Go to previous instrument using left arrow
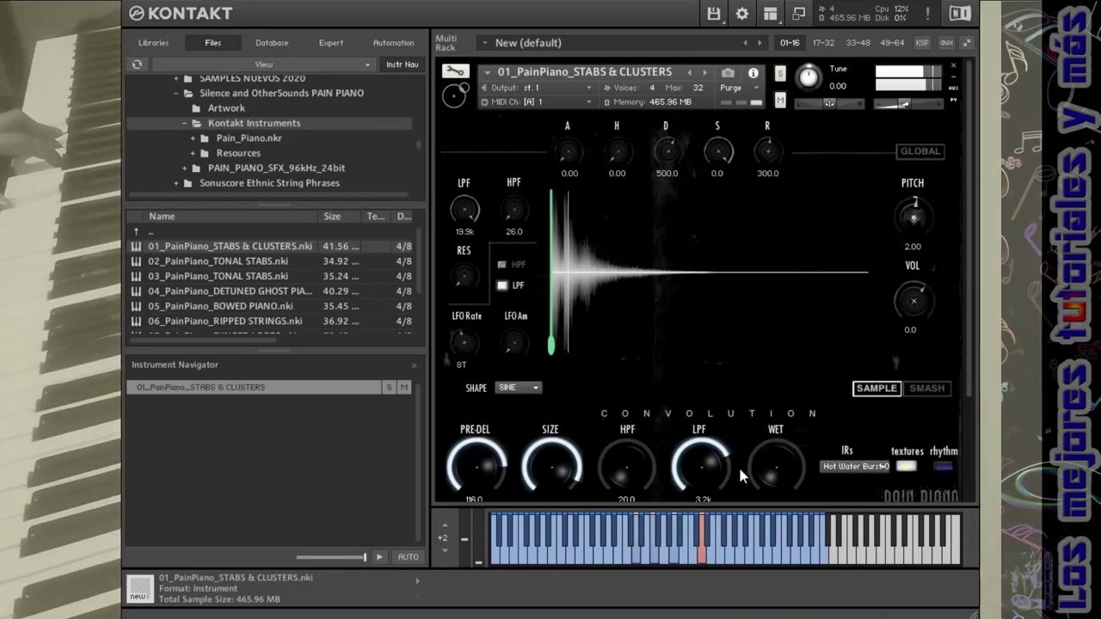 pyautogui.click(x=689, y=73)
